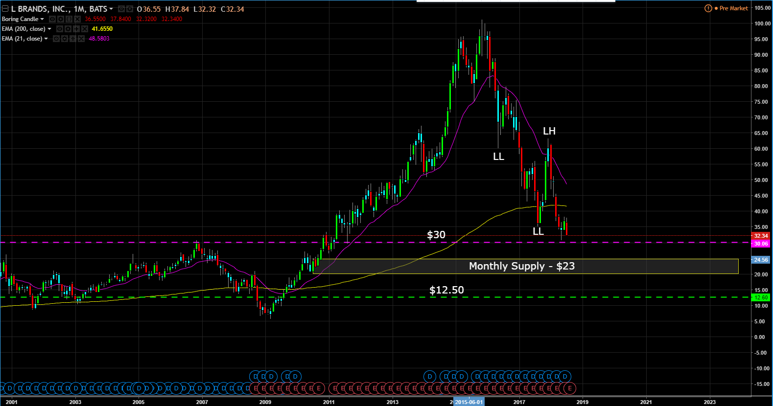The width and height of the screenshot is (773, 406).
Task: Open the L BRANDS, INC. symbol title dropdown
Action: click(111, 9)
